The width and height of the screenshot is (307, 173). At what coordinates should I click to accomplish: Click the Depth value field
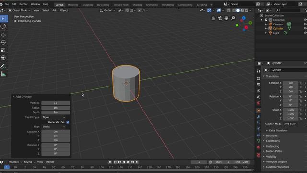pyautogui.click(x=56, y=112)
